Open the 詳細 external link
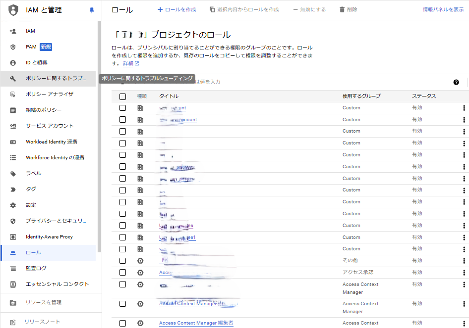 coord(131,63)
